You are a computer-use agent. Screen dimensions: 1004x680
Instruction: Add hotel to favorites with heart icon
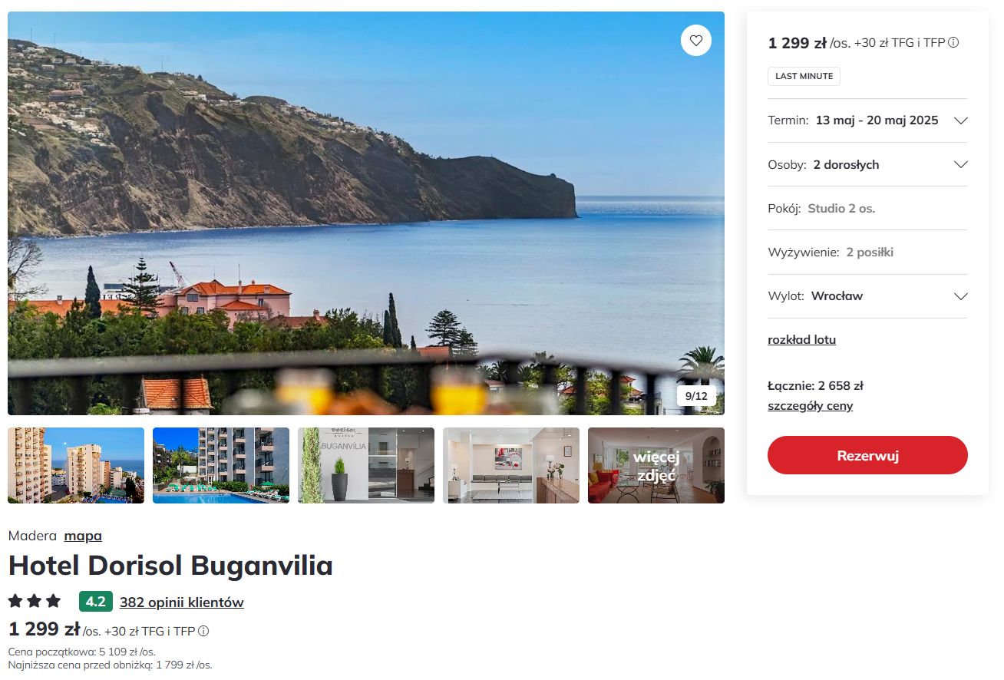[695, 41]
